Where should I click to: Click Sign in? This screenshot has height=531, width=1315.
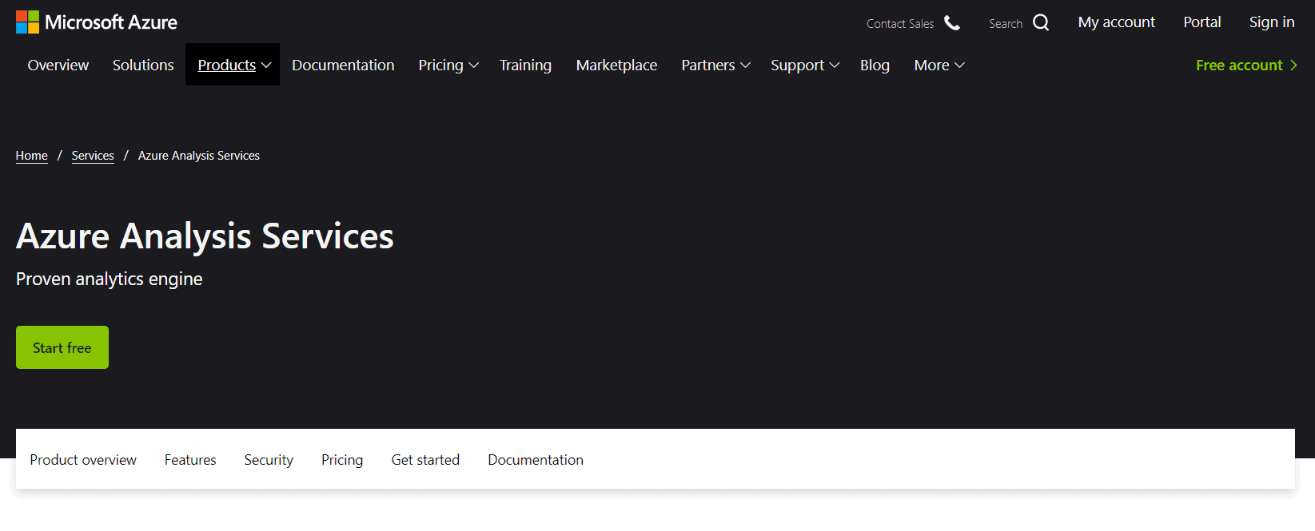tap(1271, 22)
